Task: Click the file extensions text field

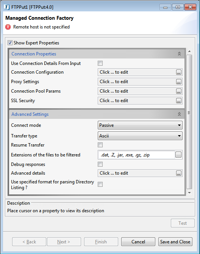Action: (x=137, y=155)
